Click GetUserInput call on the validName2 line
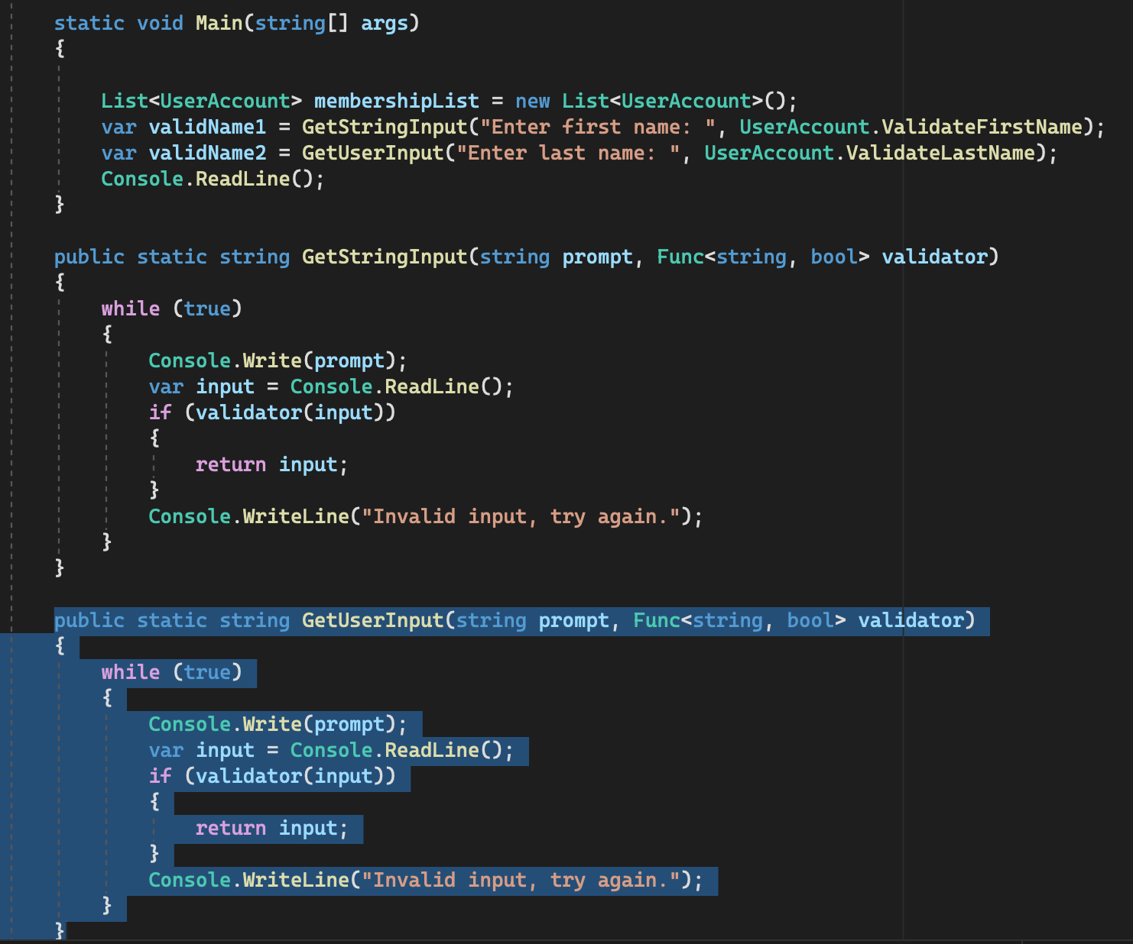 tap(373, 153)
